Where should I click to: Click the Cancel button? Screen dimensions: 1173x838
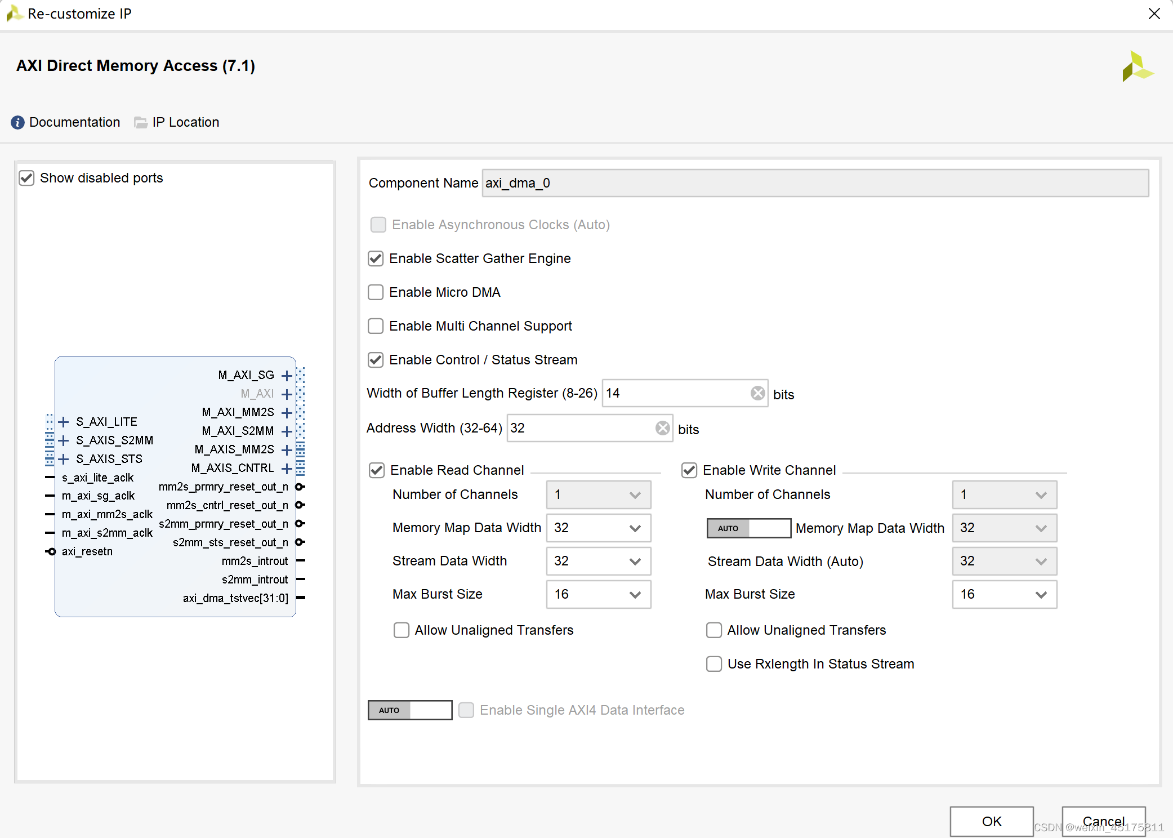(1103, 822)
